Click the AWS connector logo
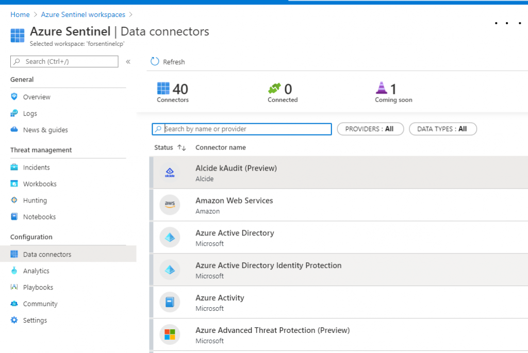 (170, 205)
